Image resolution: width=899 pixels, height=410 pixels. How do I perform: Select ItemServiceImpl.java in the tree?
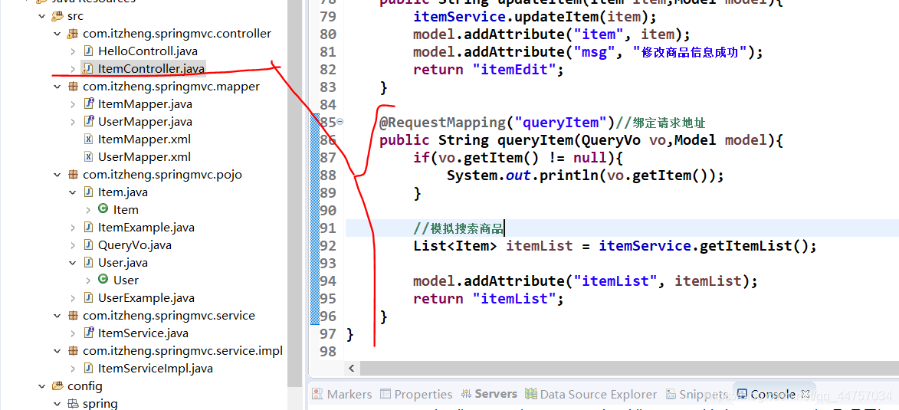click(x=156, y=368)
